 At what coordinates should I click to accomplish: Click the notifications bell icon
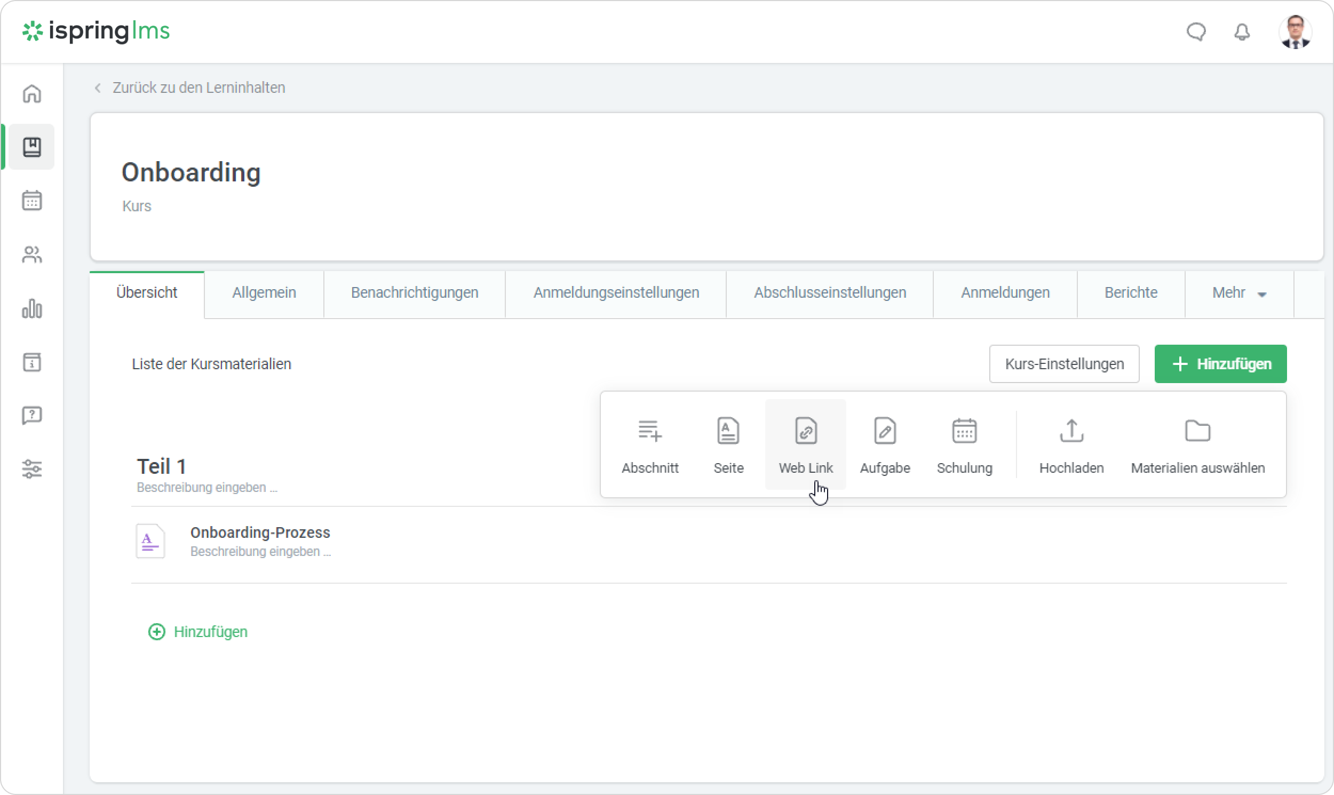tap(1242, 32)
